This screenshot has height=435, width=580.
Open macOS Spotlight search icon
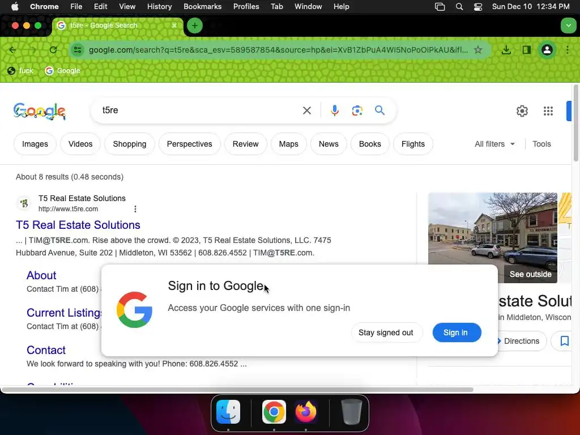[x=459, y=7]
